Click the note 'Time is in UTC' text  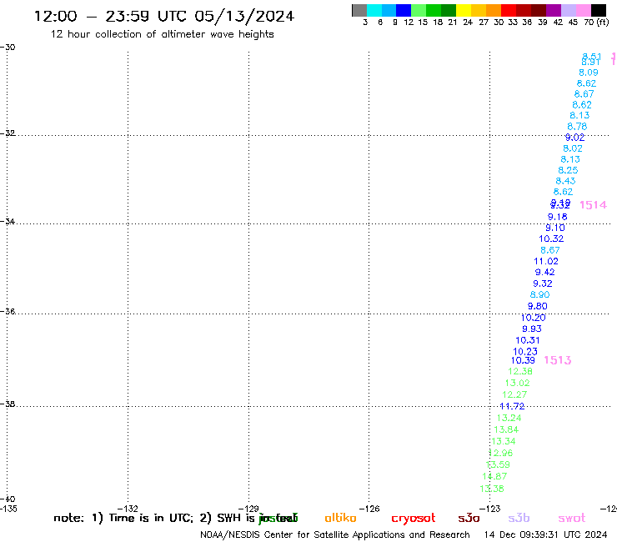[151, 518]
